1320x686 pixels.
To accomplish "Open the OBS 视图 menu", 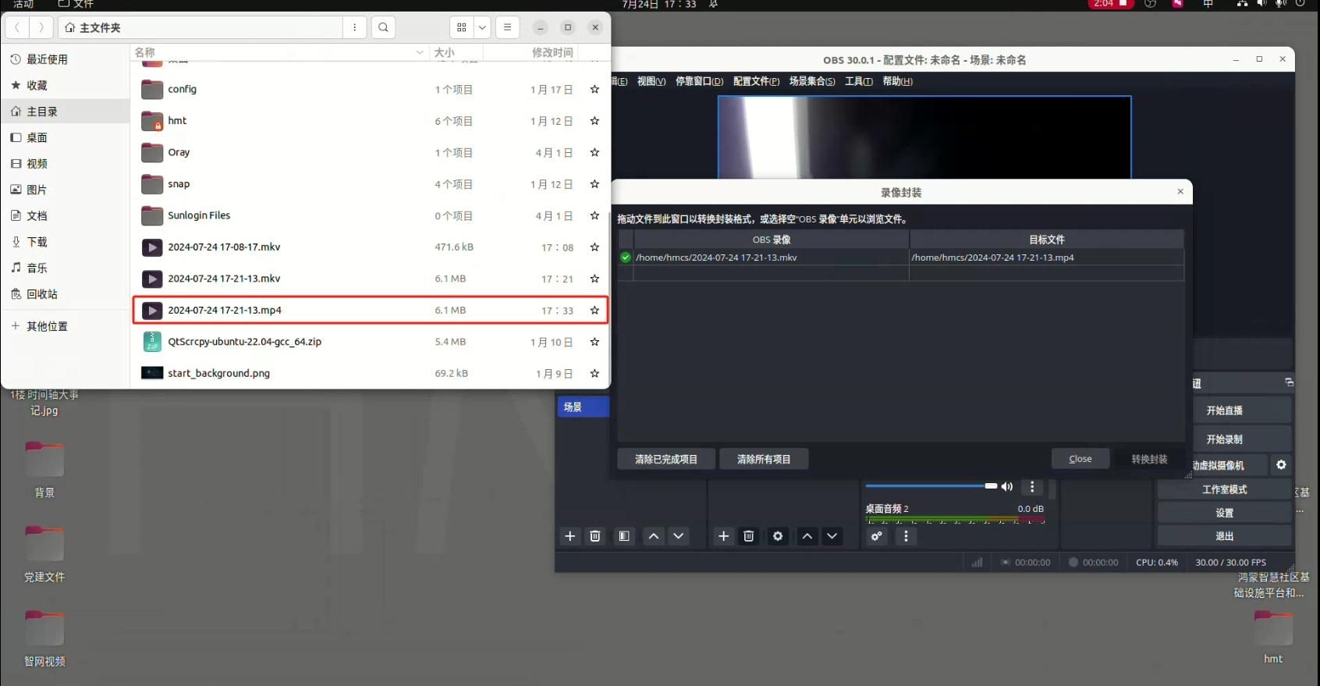I will coord(651,81).
